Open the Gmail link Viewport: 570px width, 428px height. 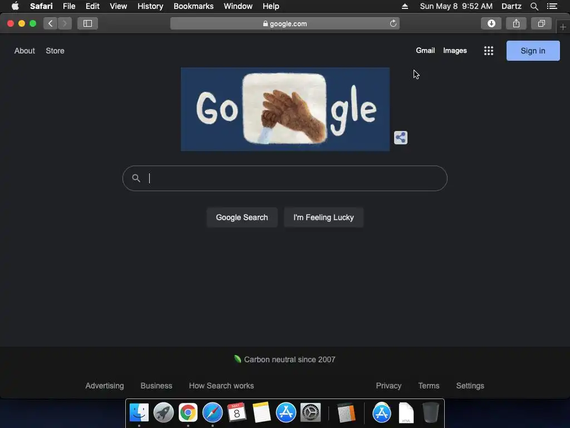[x=425, y=51]
